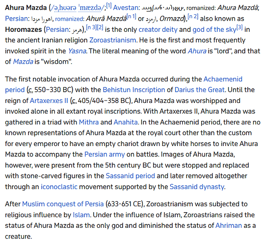
Task: Open the Yasna link
Action: point(77,51)
